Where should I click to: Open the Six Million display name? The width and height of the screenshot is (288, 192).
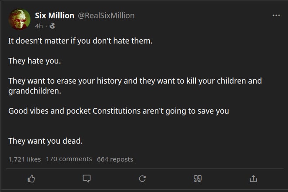coord(54,16)
